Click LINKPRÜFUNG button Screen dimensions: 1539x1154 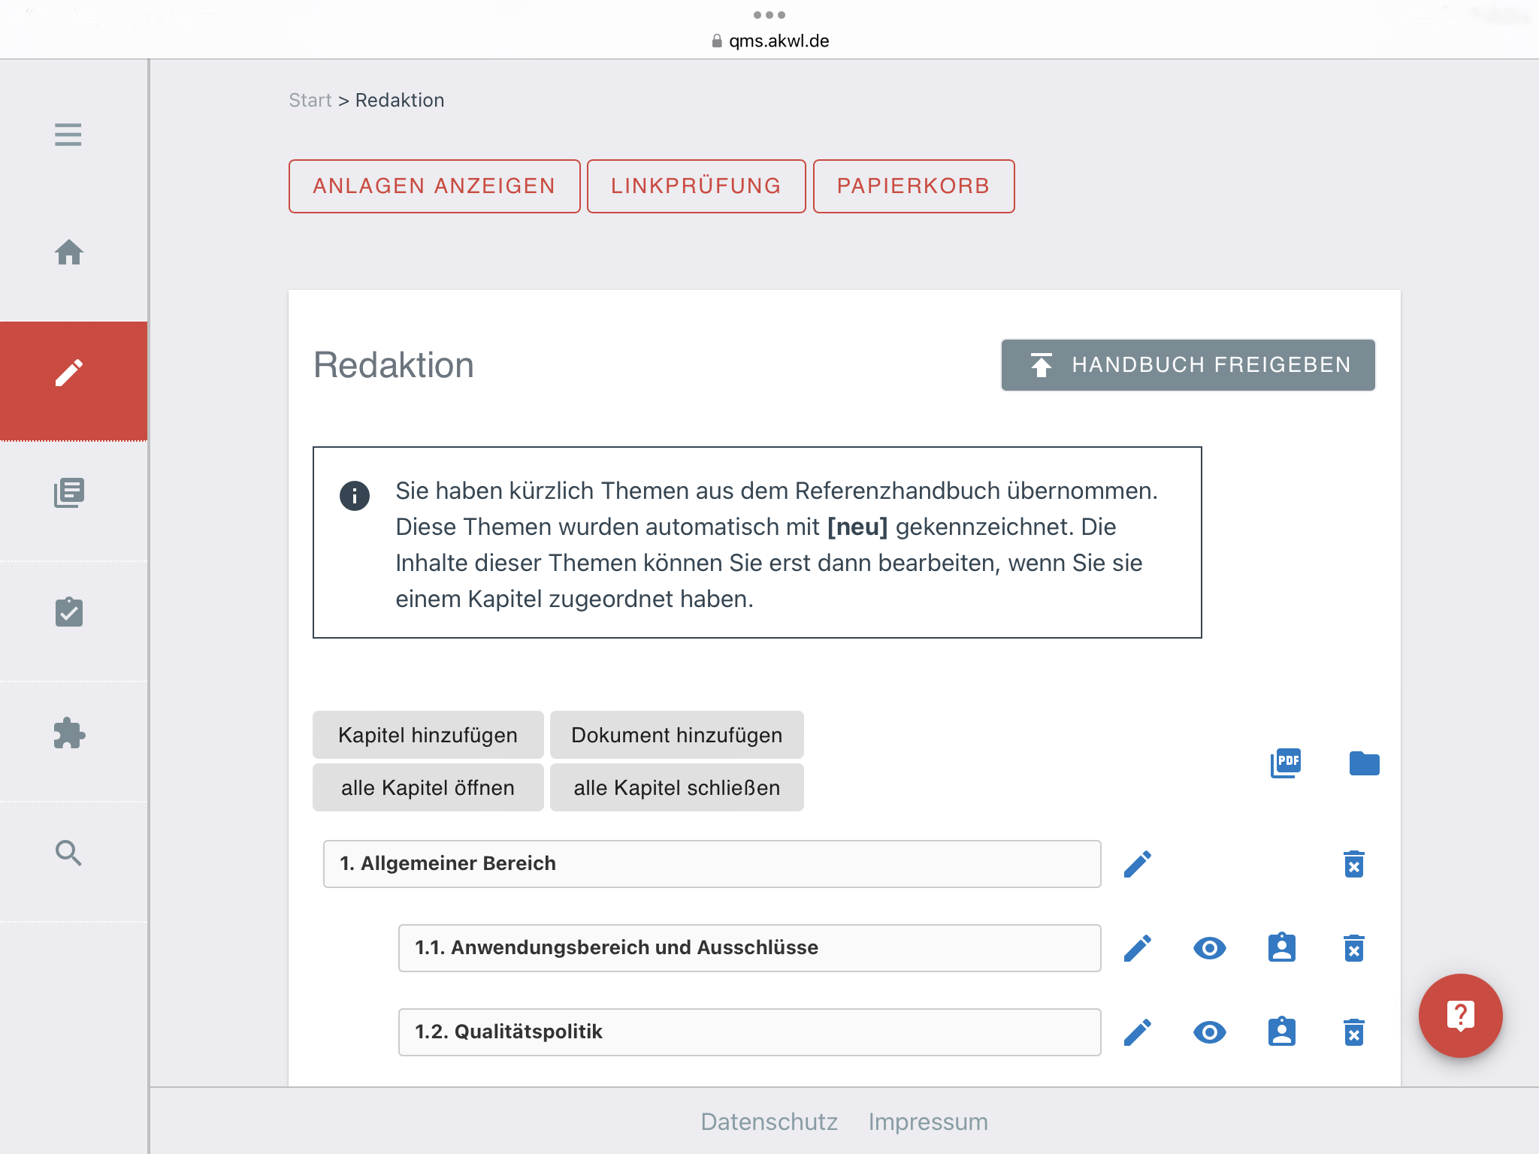[696, 186]
